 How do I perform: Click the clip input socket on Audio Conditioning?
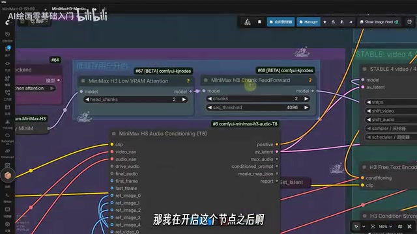click(x=112, y=144)
